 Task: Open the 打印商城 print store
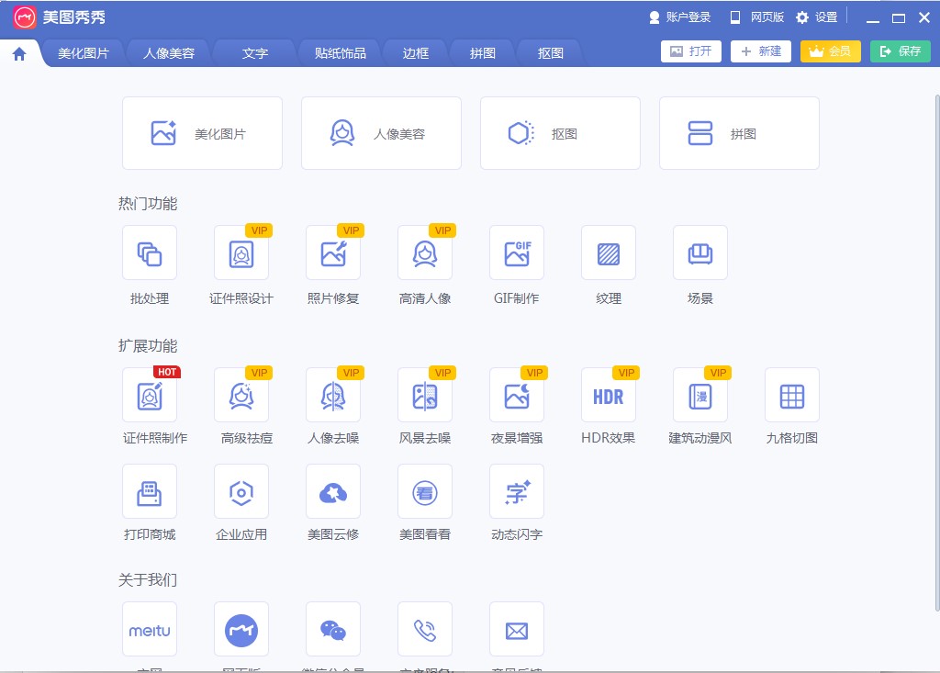pos(150,491)
